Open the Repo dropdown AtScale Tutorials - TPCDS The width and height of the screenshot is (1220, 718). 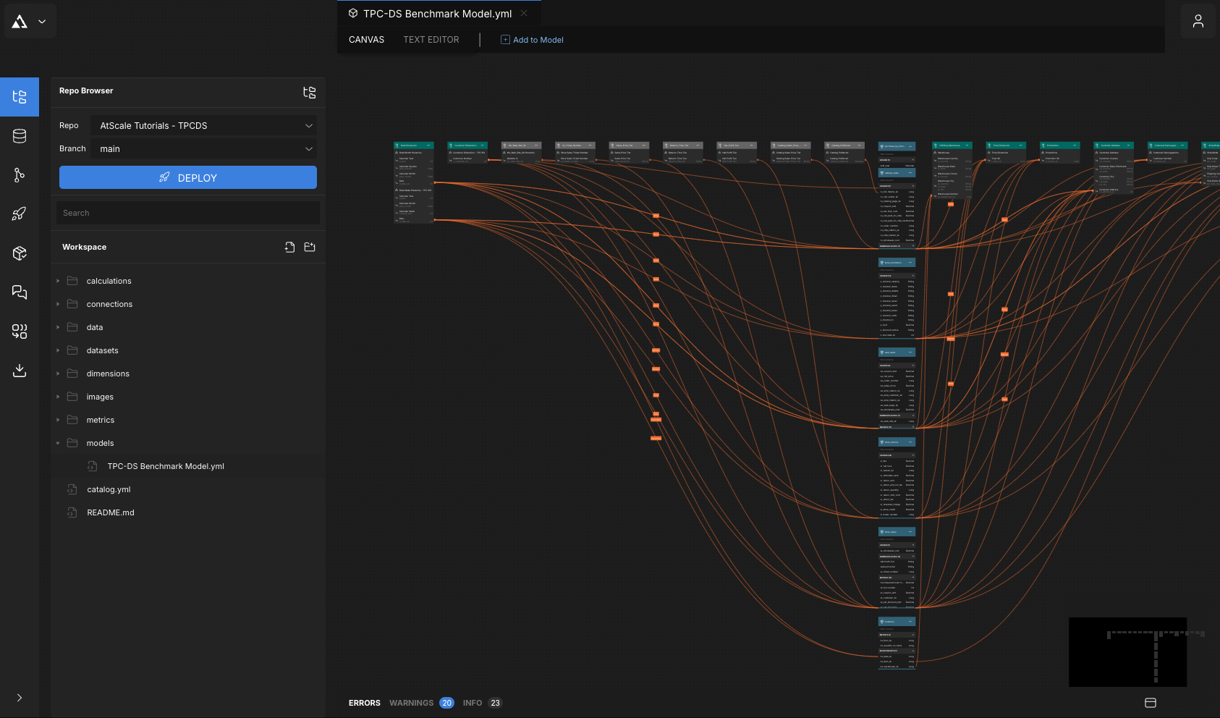tap(204, 125)
